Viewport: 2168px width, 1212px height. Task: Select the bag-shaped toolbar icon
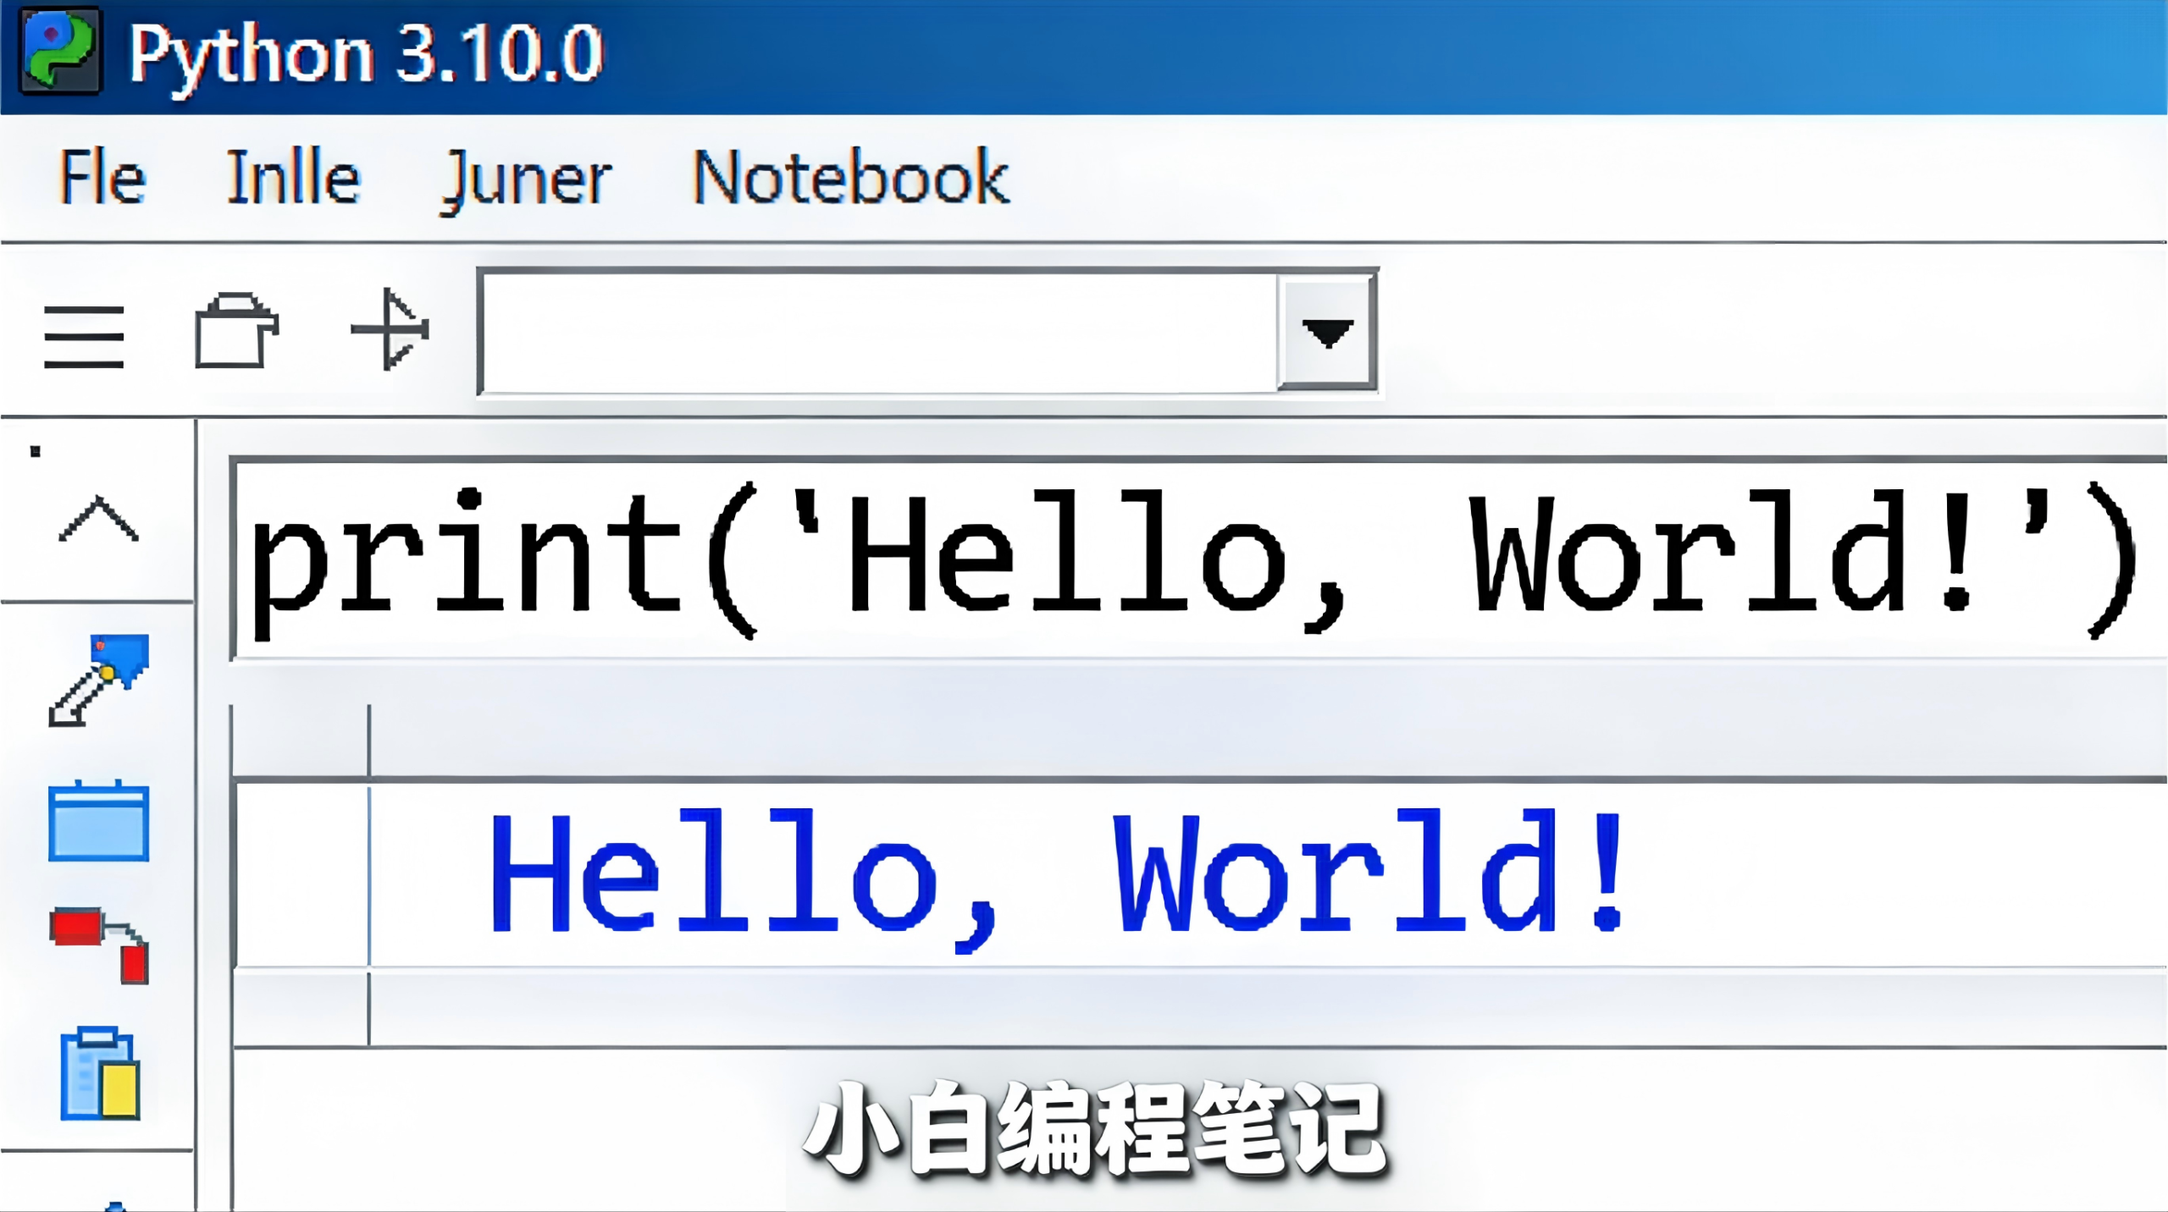pos(238,330)
